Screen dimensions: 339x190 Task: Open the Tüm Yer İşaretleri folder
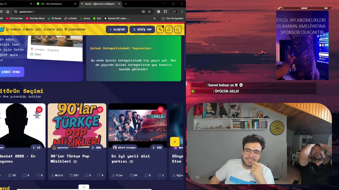[172, 18]
